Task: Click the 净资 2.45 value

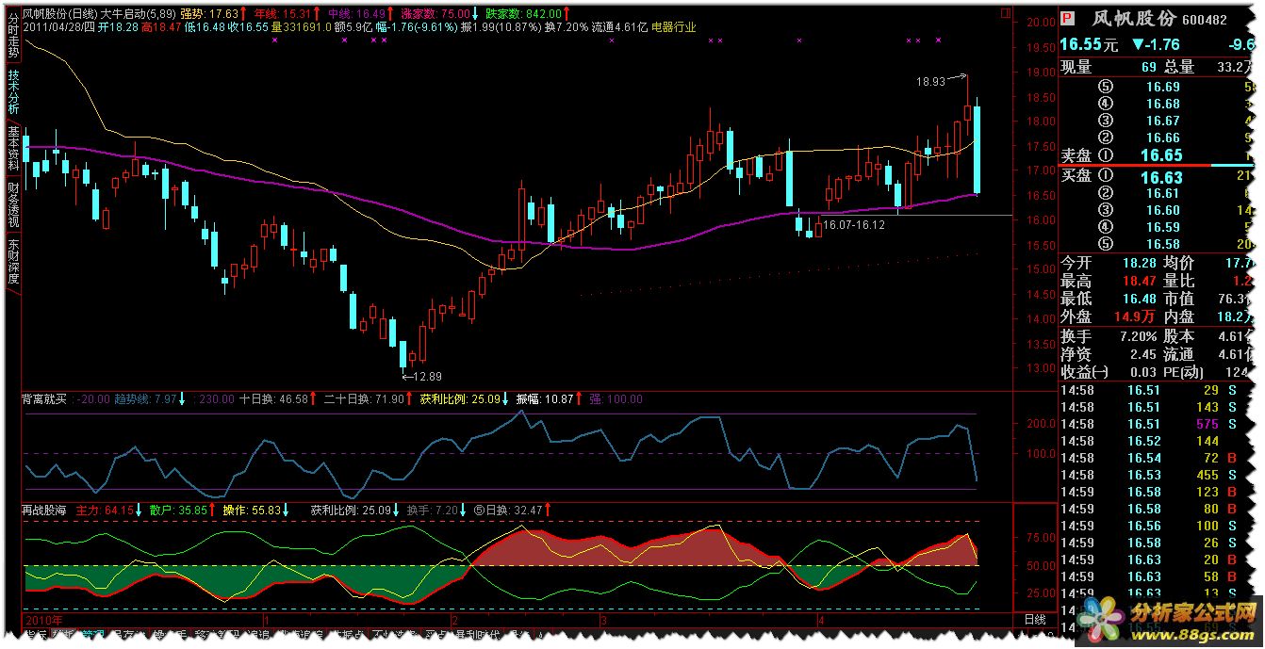Action: [x=1143, y=354]
